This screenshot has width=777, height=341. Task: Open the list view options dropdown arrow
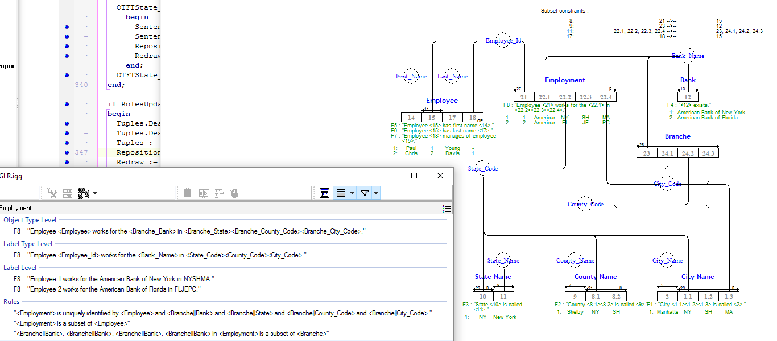coord(352,193)
